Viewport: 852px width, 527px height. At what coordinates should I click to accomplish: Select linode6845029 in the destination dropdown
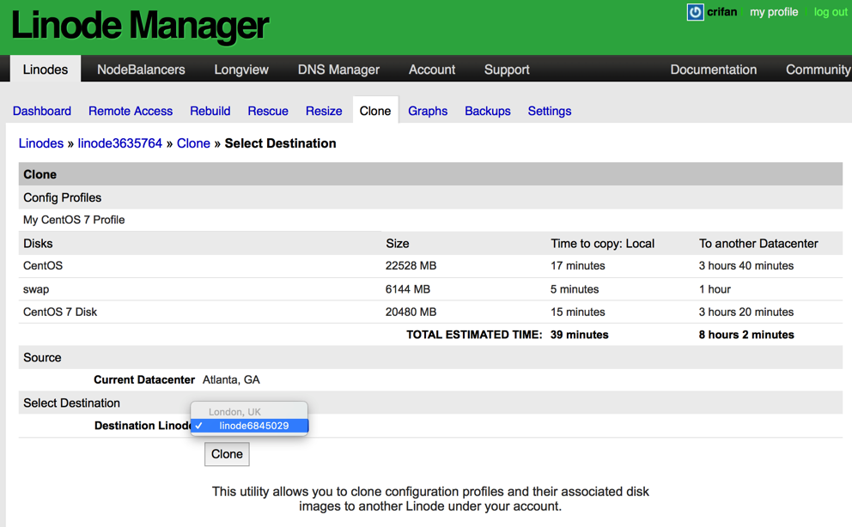249,426
